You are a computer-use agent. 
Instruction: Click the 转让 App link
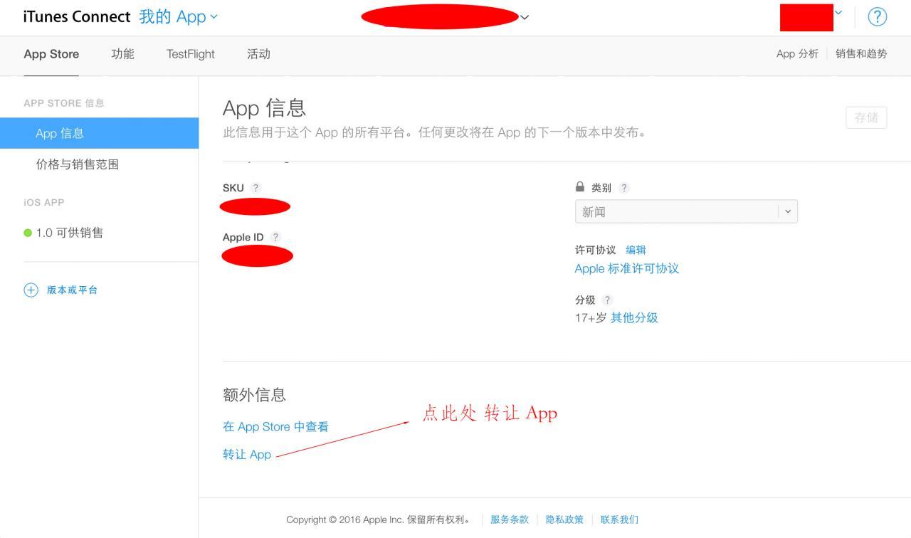click(x=247, y=454)
